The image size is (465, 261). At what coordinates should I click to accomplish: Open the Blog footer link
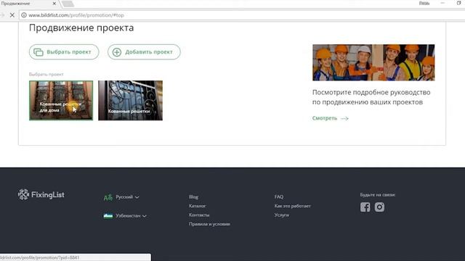pos(193,196)
